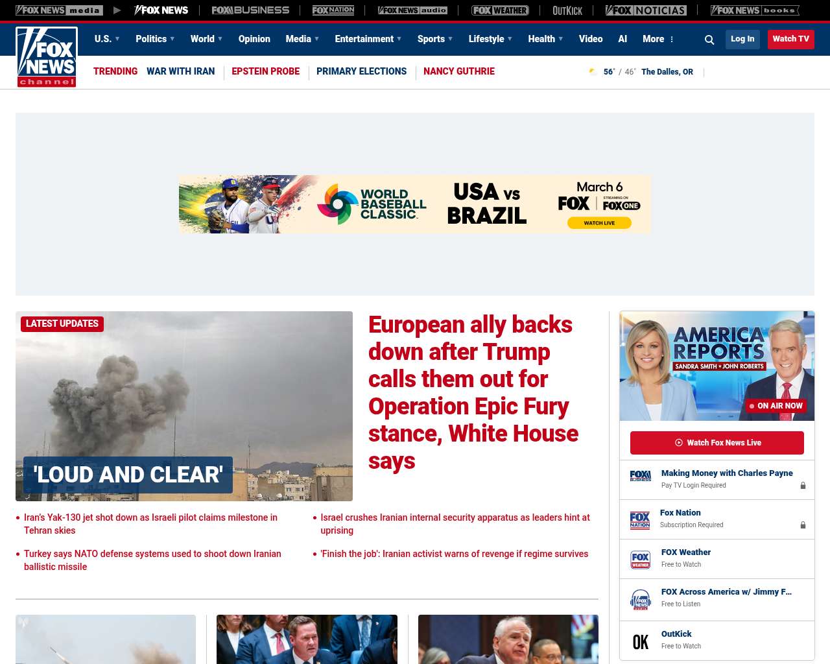Click the lock icon on Making Money row

[x=803, y=485]
